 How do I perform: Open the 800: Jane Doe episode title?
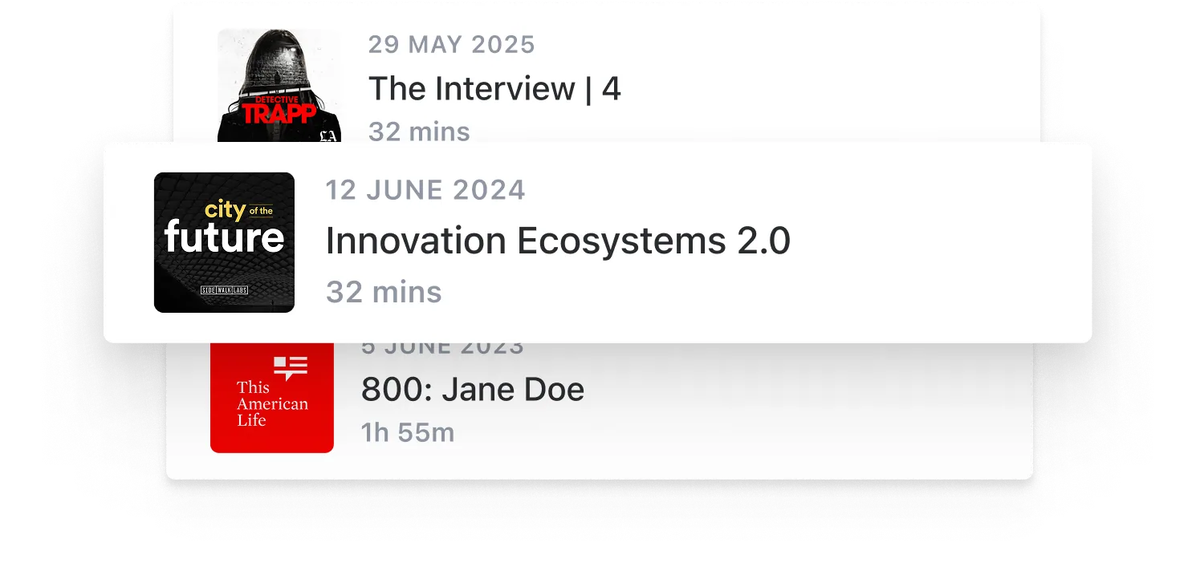pyautogui.click(x=473, y=390)
